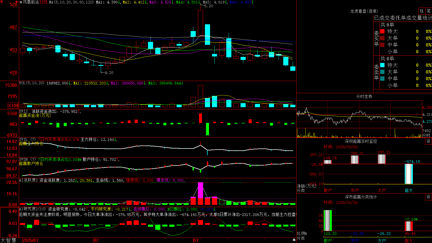432x243 pixels.
Task: Click the lock icon at timeline end
Action: [x=294, y=239]
